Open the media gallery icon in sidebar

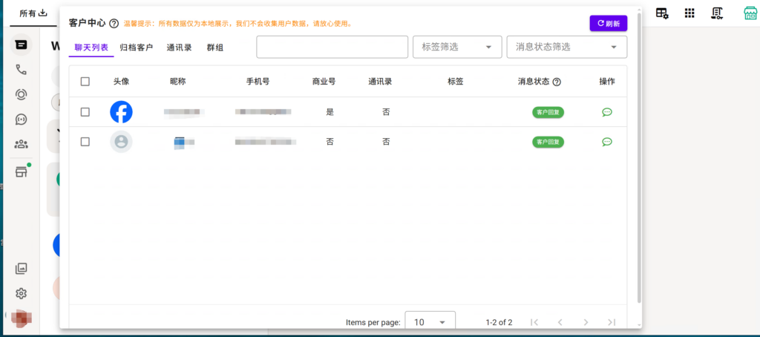pos(21,268)
